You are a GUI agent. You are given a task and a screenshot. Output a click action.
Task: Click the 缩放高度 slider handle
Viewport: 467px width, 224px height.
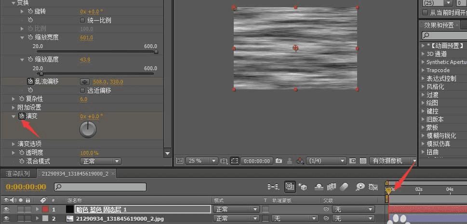tap(41, 74)
